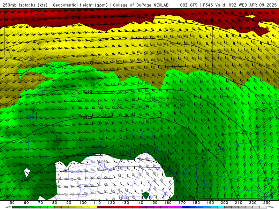Click the 200 label on color scale
The height and width of the screenshot is (209, 279).
click(224, 203)
